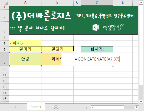Go to previous sheet with left navigation arrow
Screen dimensions: 144x111
(x=8, y=107)
